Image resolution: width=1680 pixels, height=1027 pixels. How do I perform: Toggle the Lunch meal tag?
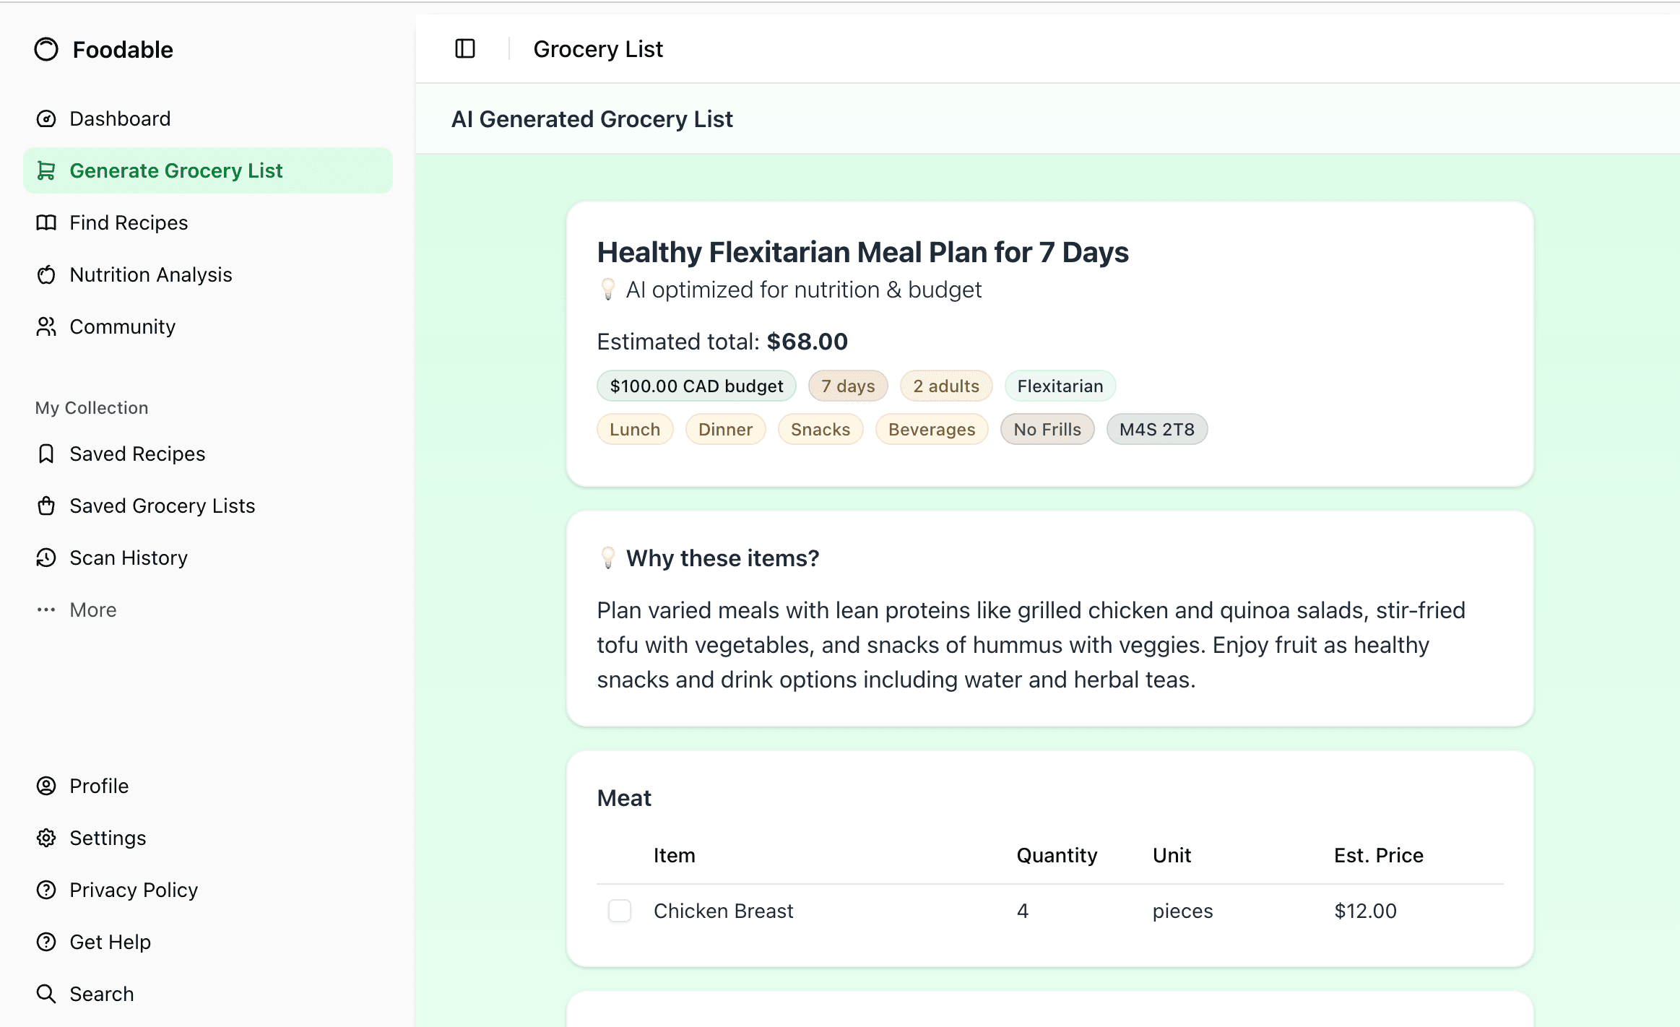coord(635,428)
